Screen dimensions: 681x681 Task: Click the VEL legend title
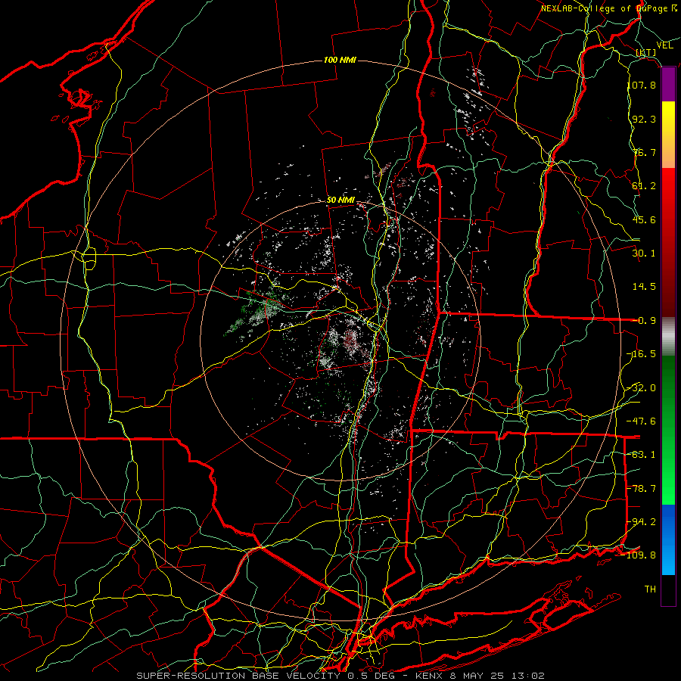click(x=664, y=45)
